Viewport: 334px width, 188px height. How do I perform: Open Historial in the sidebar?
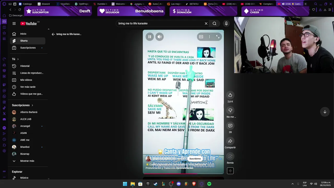[x=28, y=66]
